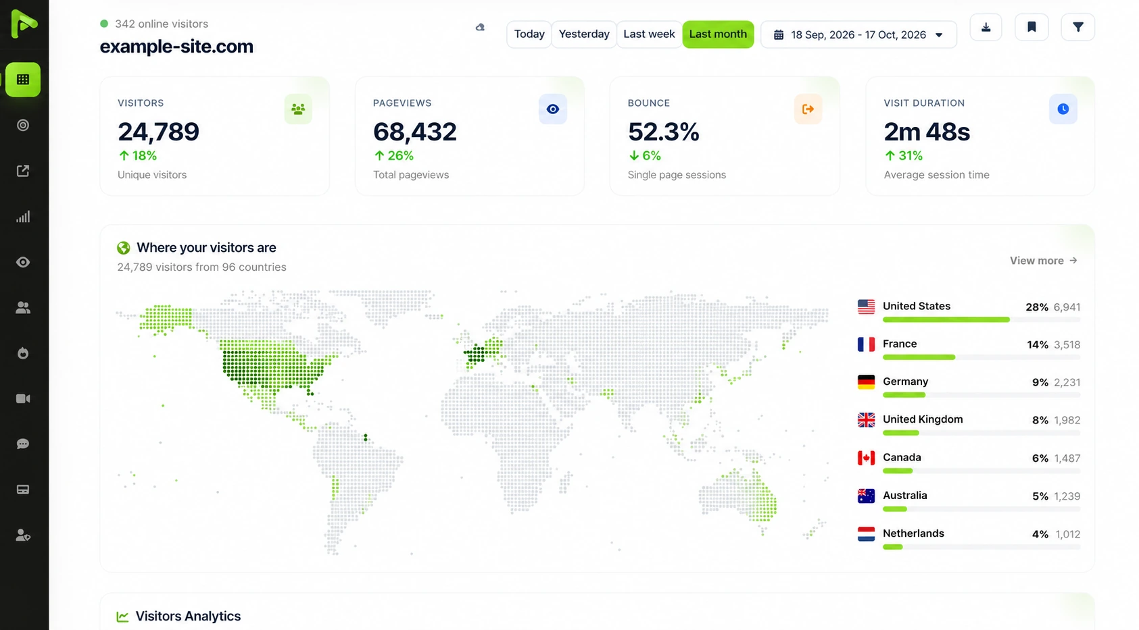Open the users group icon in sidebar
Image resolution: width=1139 pixels, height=630 pixels.
click(23, 308)
